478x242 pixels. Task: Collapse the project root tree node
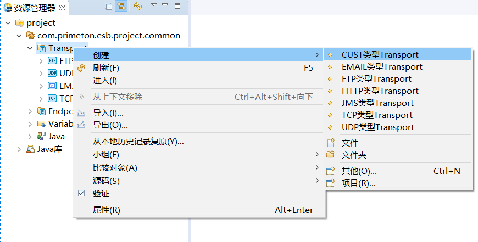[x=8, y=23]
